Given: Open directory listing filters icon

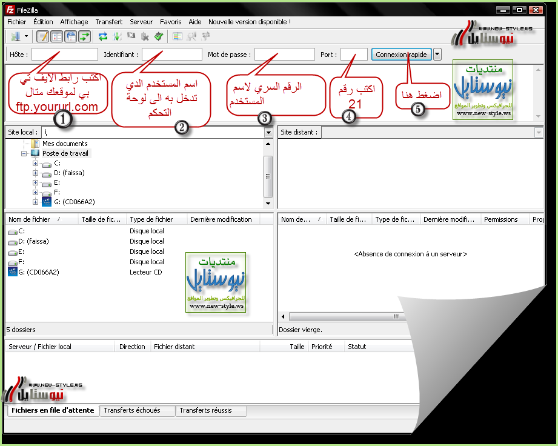Looking at the screenshot, I should click(x=178, y=36).
